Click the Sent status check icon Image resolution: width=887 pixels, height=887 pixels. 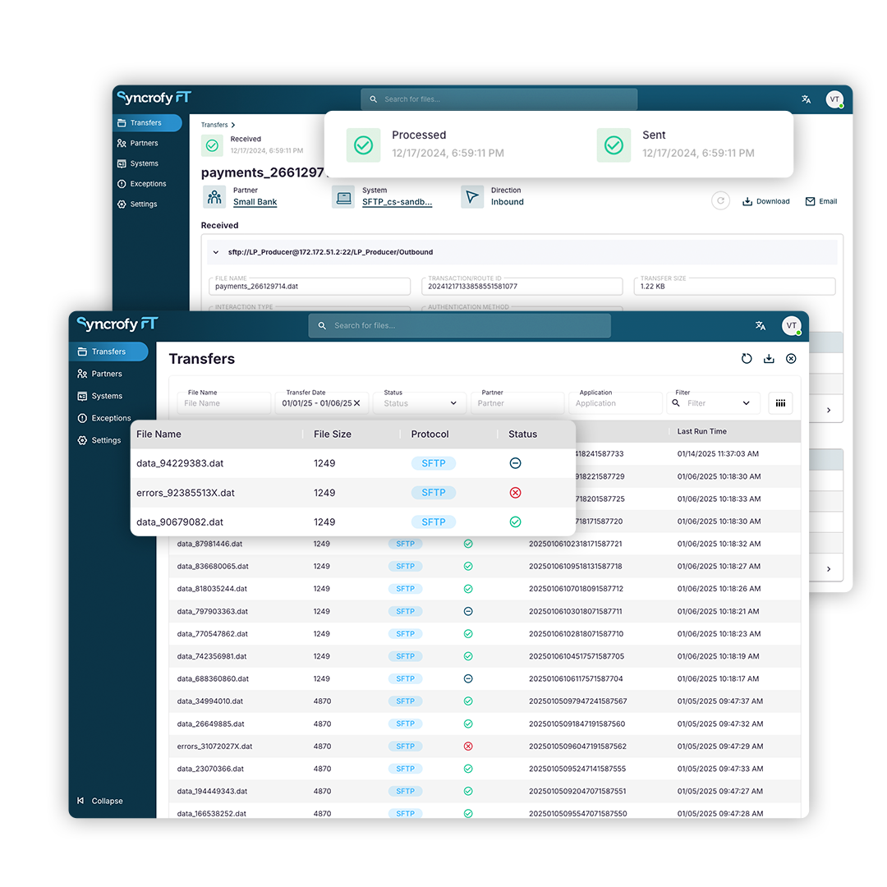point(614,145)
